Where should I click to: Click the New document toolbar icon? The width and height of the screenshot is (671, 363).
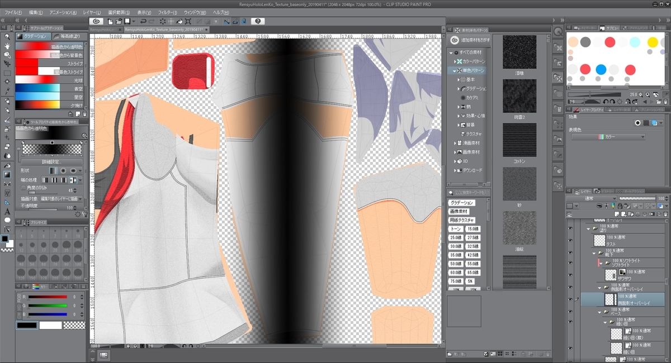111,21
